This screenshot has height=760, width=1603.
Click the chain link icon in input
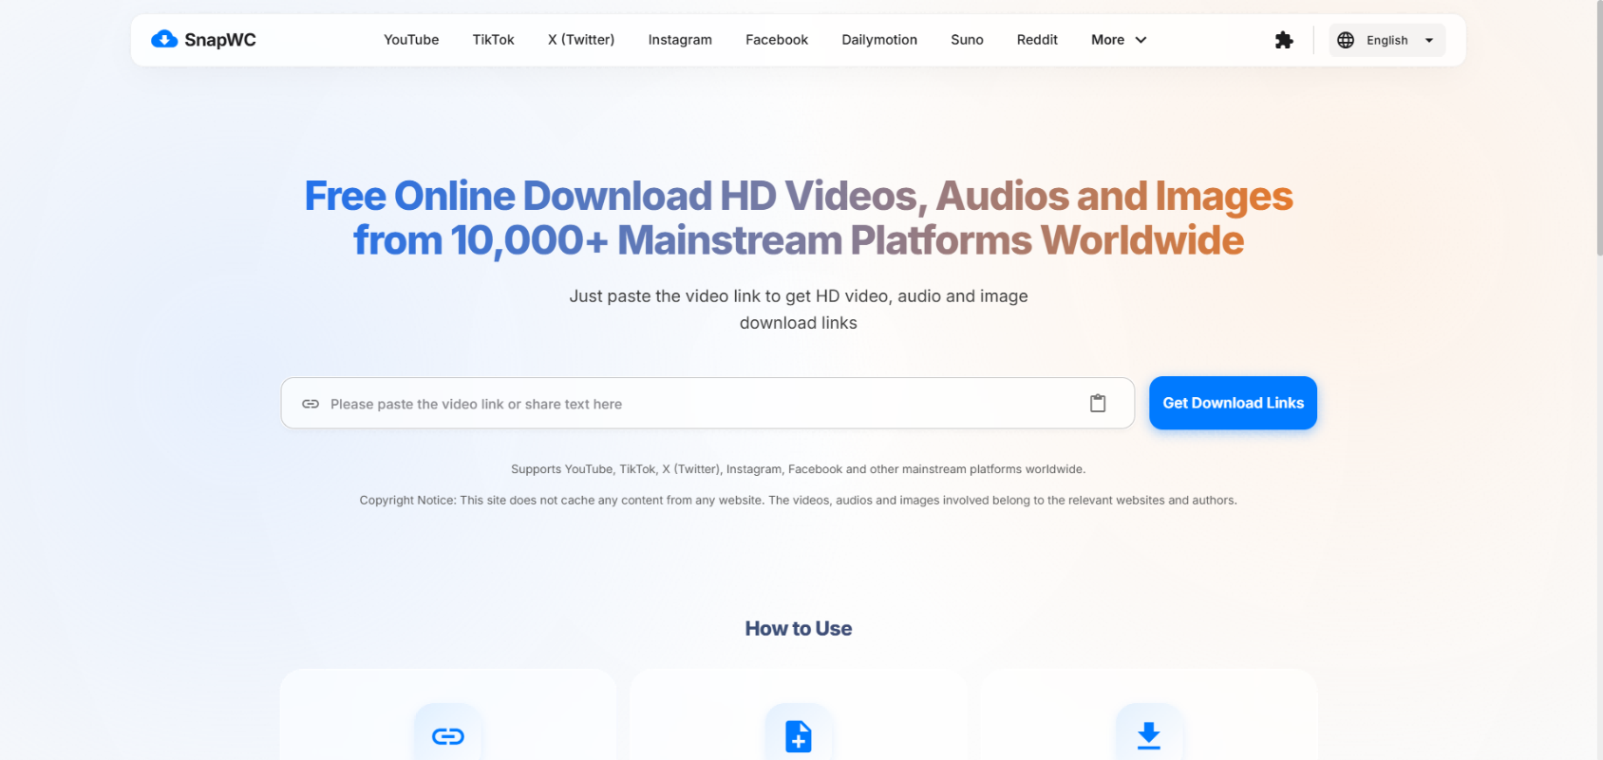coord(311,404)
